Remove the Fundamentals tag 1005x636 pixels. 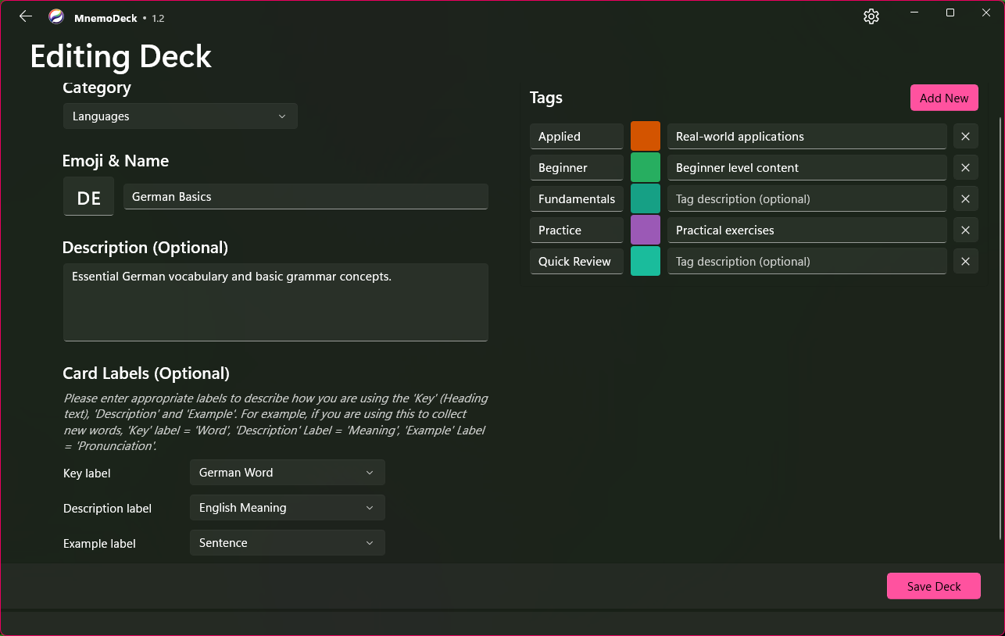coord(965,199)
